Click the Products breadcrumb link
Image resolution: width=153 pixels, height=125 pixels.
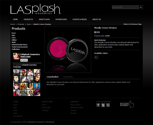click(21, 24)
